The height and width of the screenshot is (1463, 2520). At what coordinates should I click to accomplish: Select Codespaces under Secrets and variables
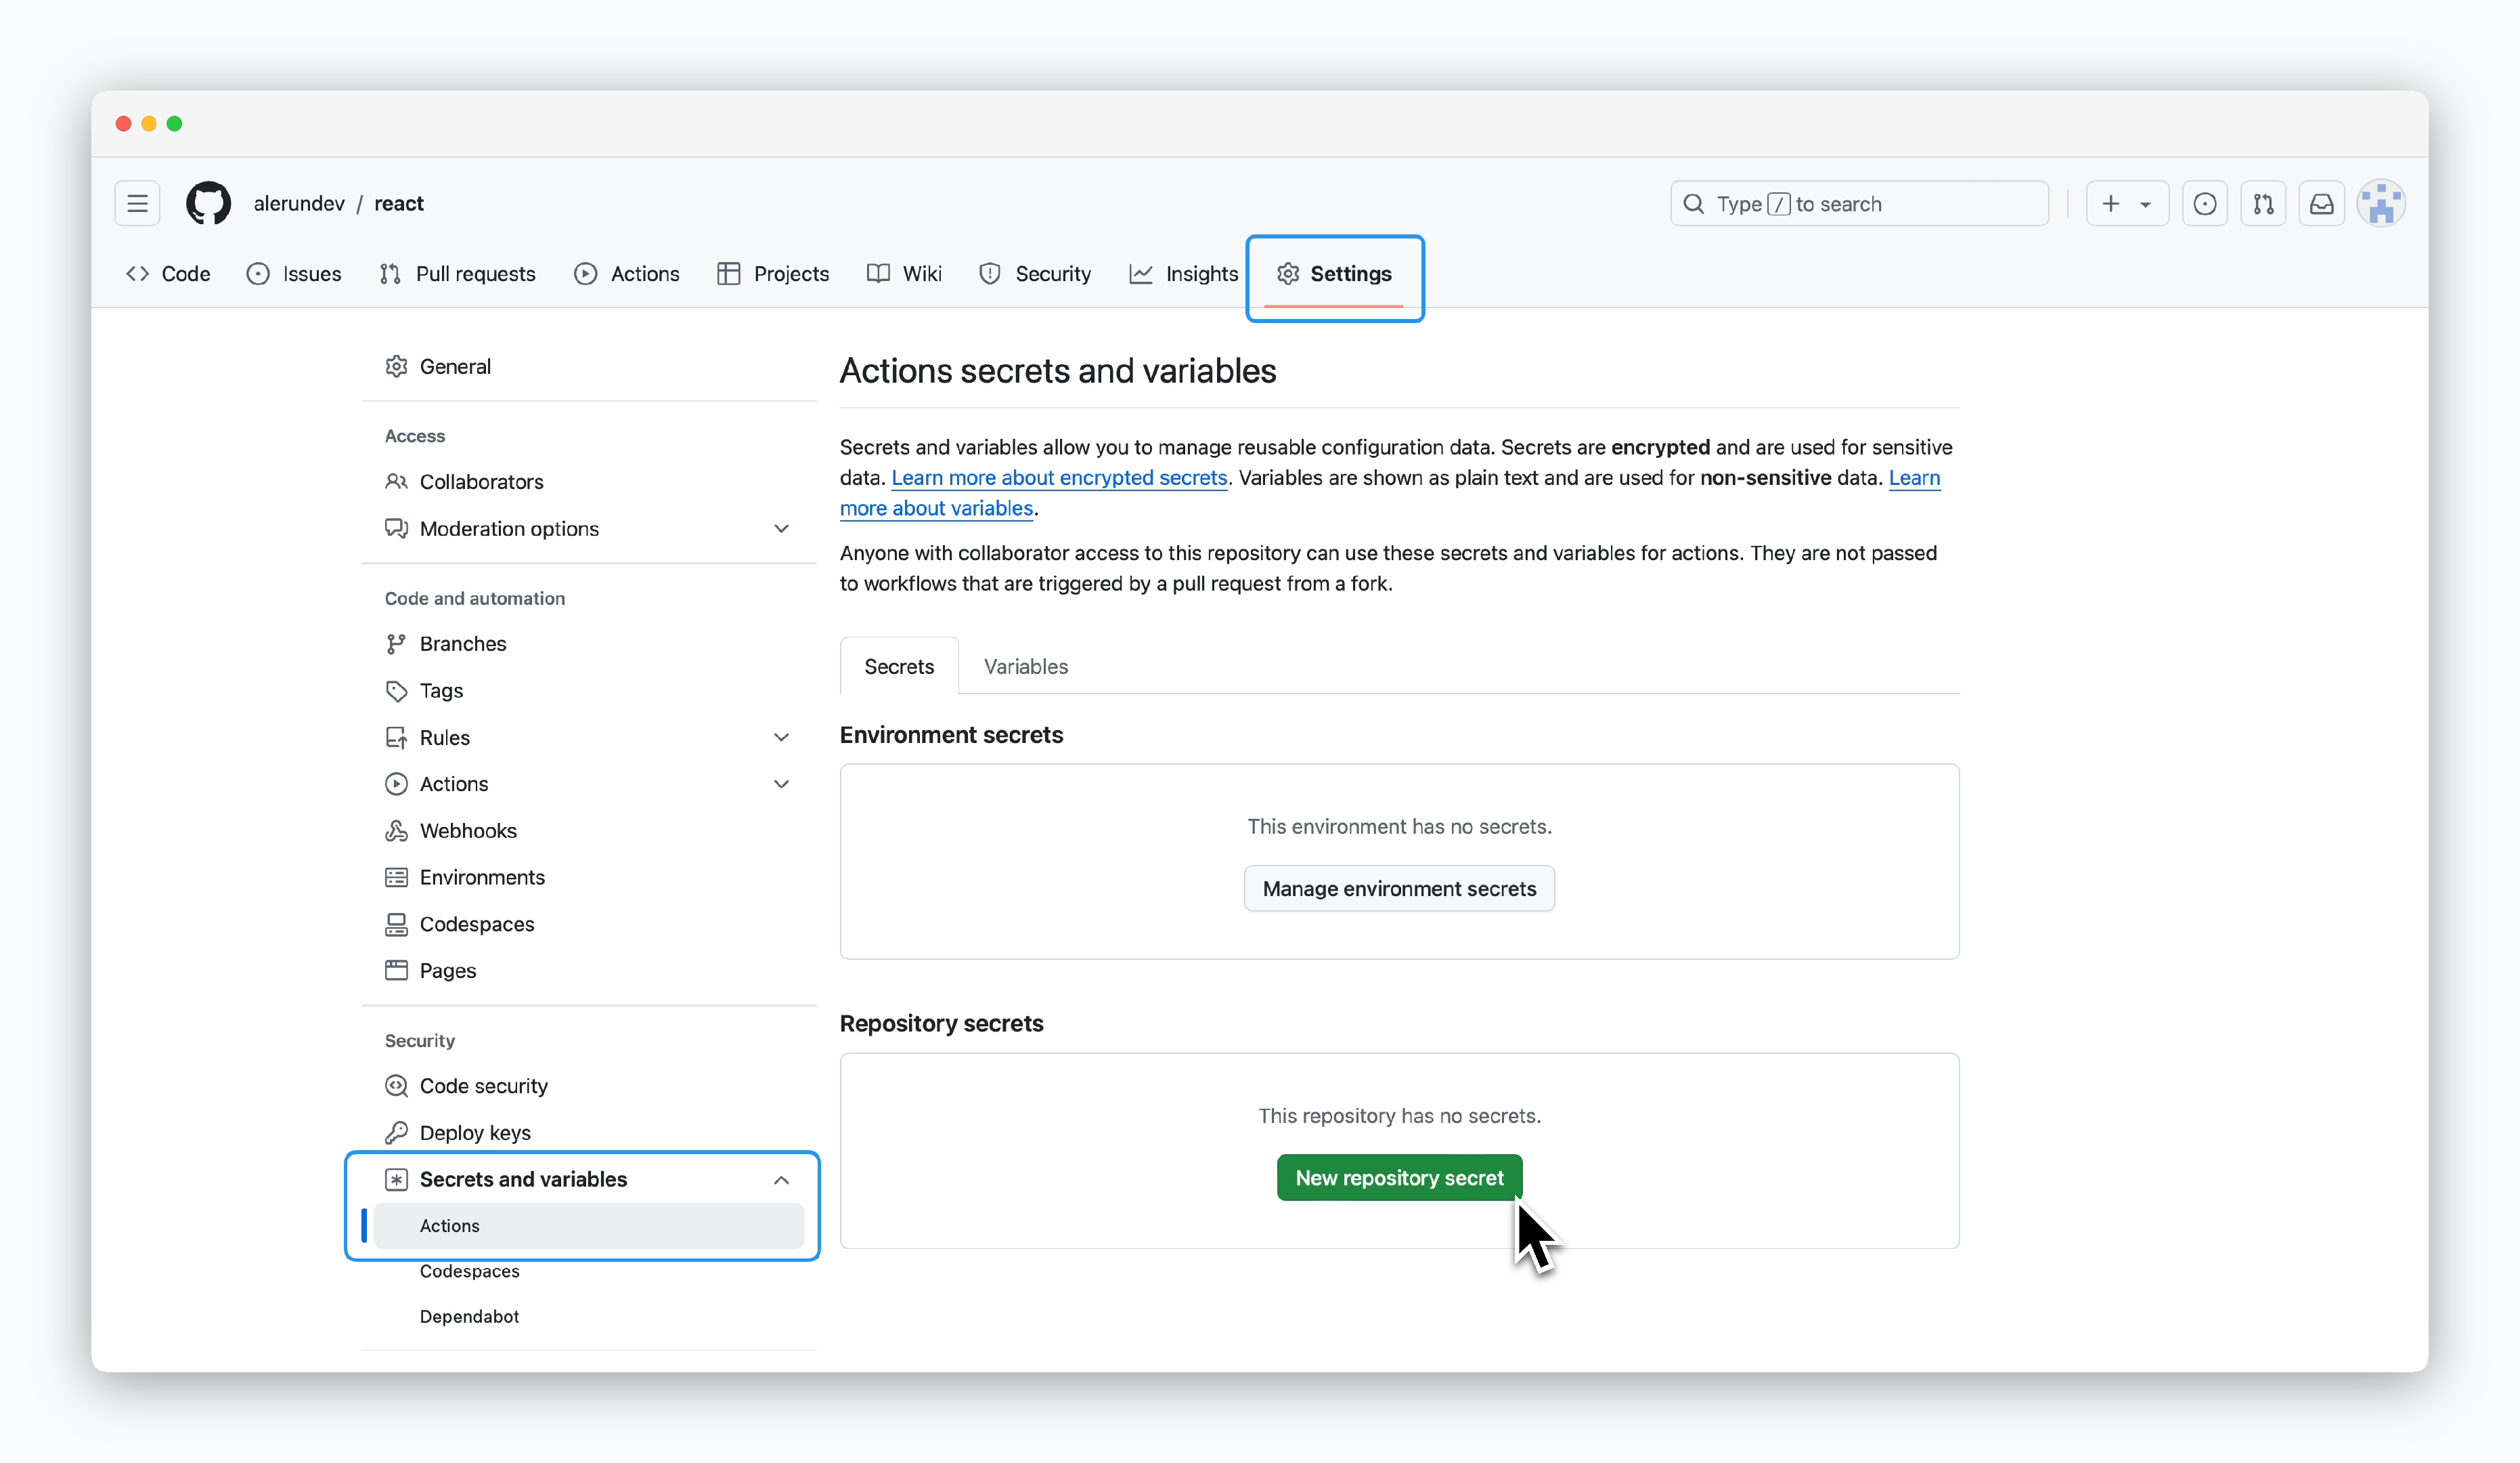pos(589,1271)
